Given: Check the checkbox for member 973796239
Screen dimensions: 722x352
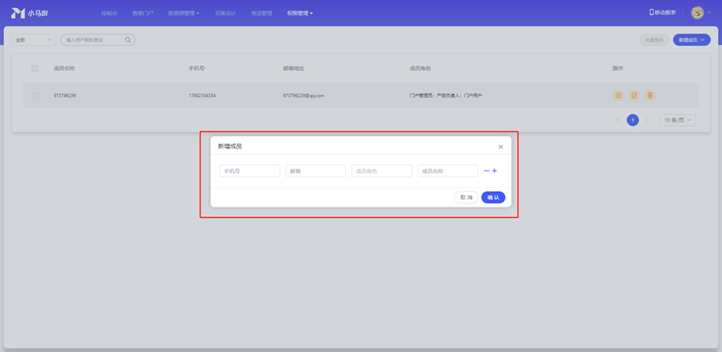Looking at the screenshot, I should tap(34, 96).
